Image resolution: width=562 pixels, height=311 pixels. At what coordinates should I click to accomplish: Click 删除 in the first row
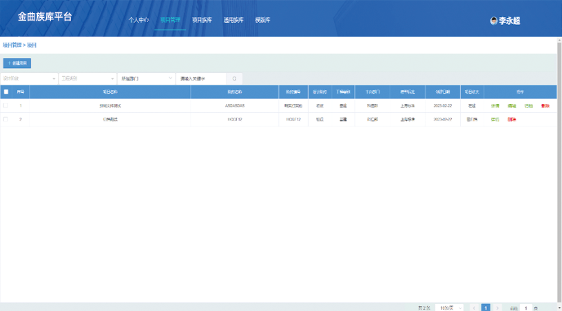545,106
